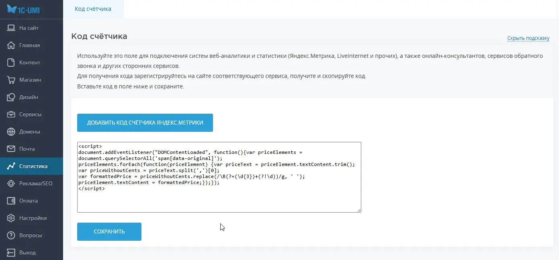Viewport: 559px width, 260px height.
Task: Click the page icon beside Контент
Action: pos(11,62)
